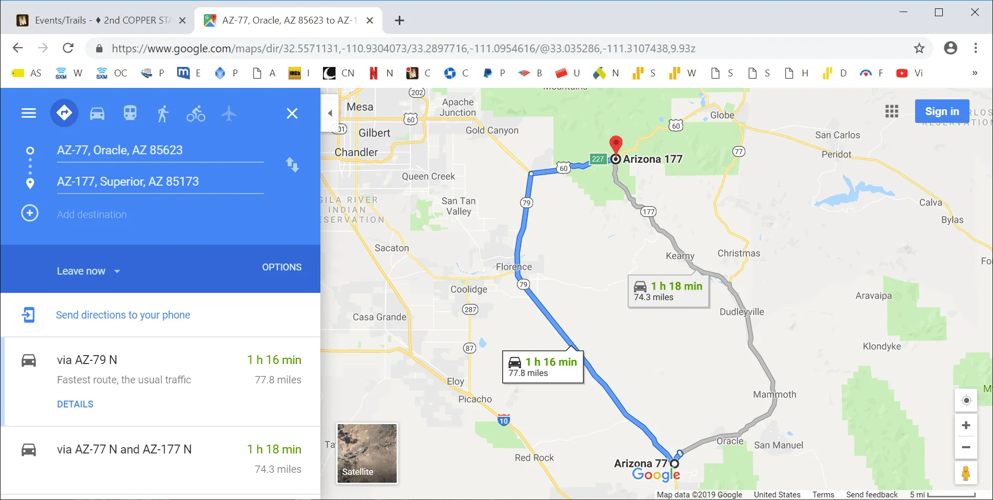Viewport: 993px width, 500px height.
Task: Choose driving travel mode
Action: [x=97, y=113]
